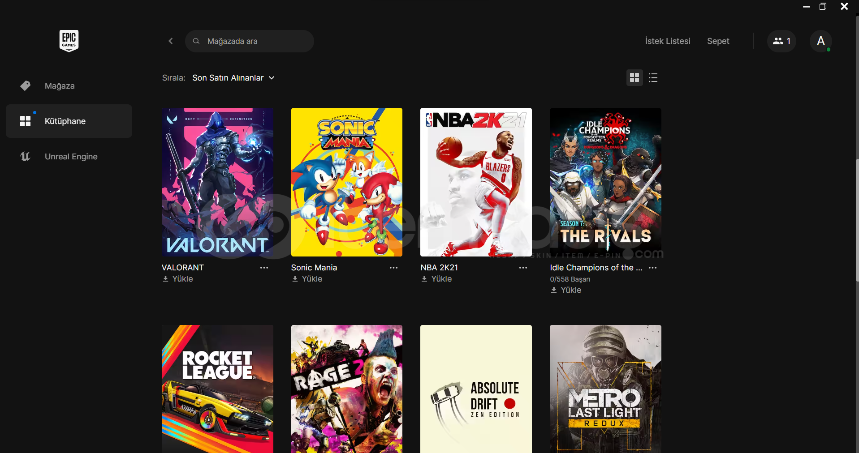This screenshot has width=859, height=453.
Task: Open friends list button showing 1
Action: pos(781,41)
